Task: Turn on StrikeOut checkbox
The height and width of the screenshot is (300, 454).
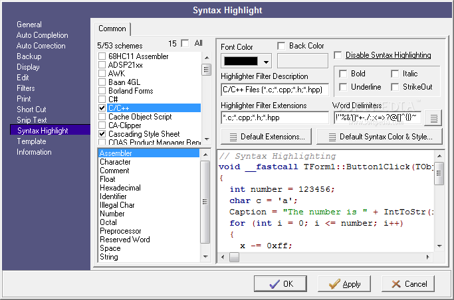Action: [x=395, y=87]
